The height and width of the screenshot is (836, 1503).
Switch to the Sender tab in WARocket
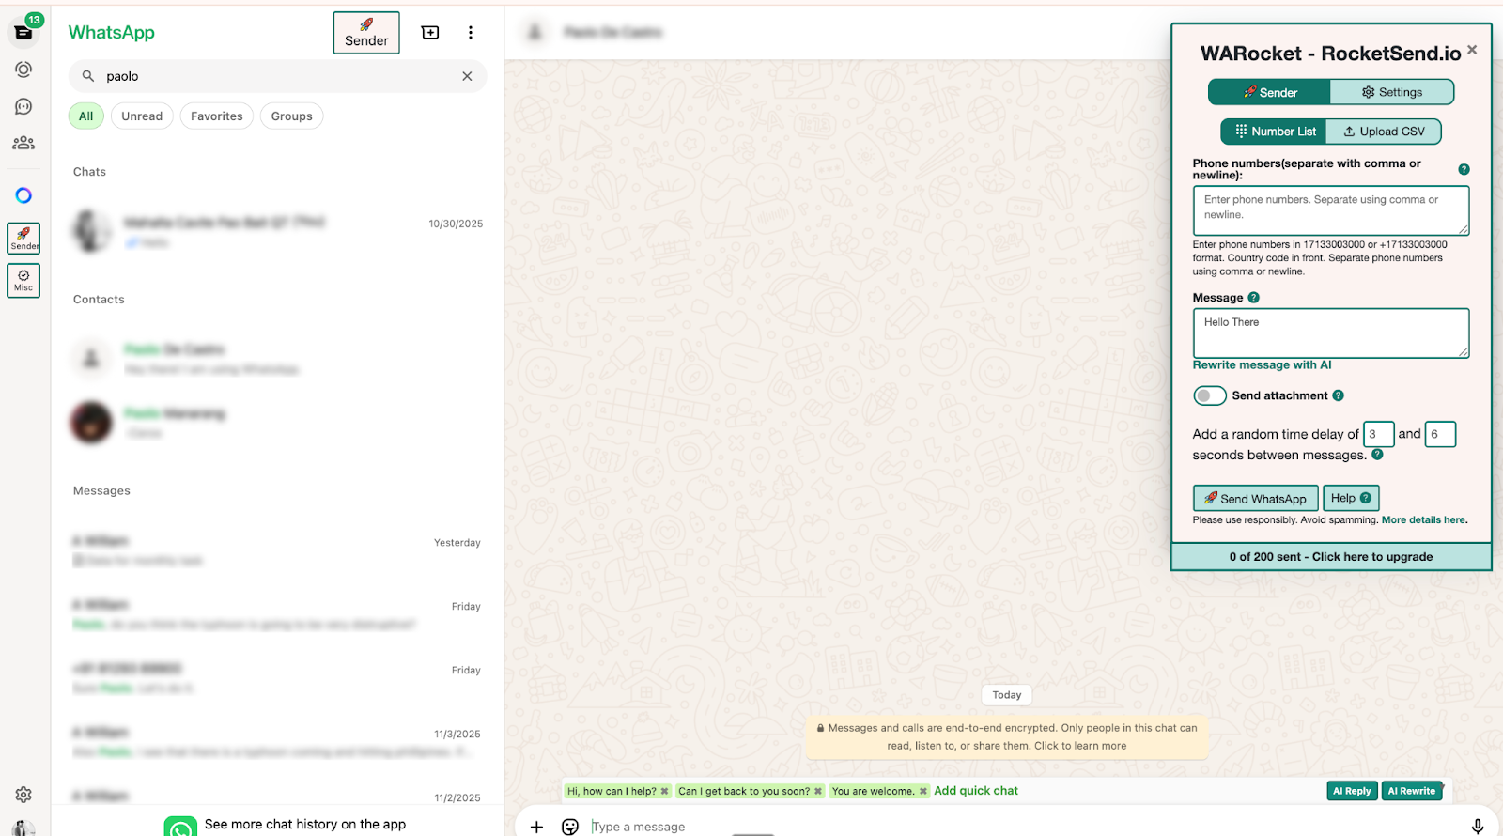(x=1269, y=92)
